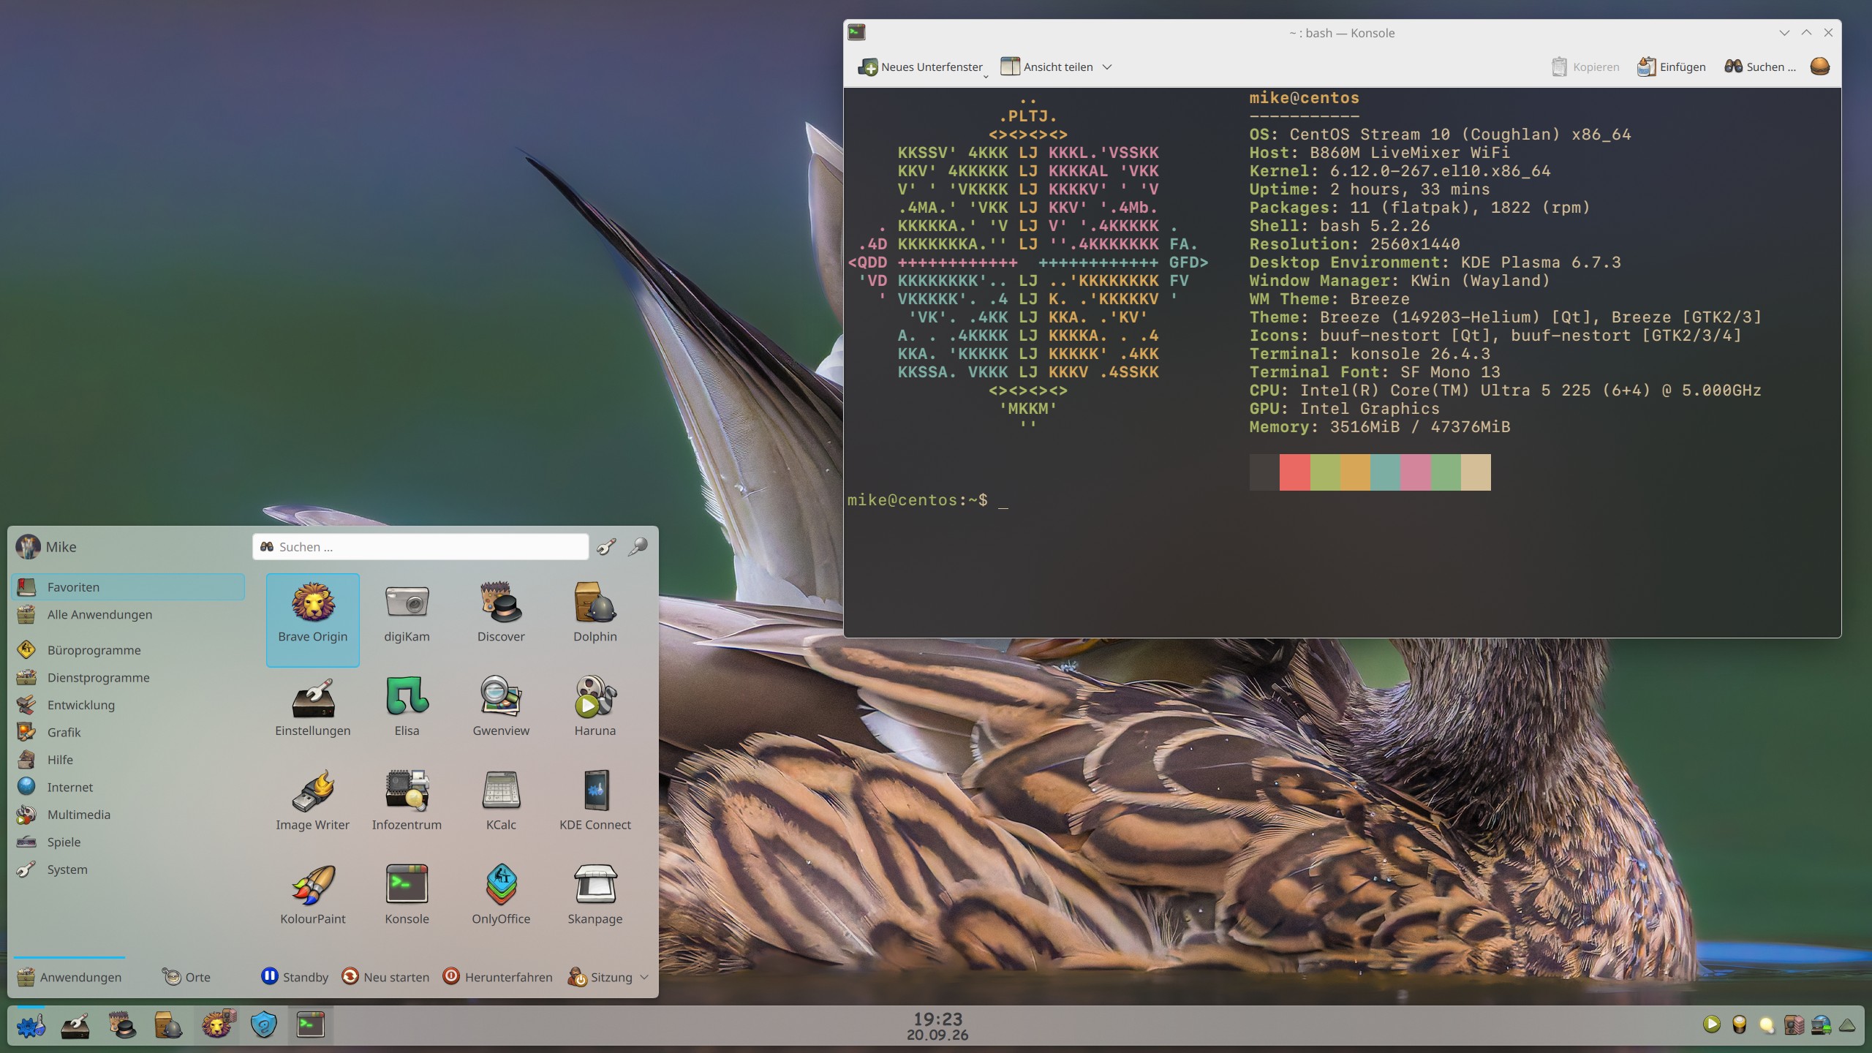Click the pin icon in launcher header
The height and width of the screenshot is (1053, 1872).
click(x=638, y=547)
